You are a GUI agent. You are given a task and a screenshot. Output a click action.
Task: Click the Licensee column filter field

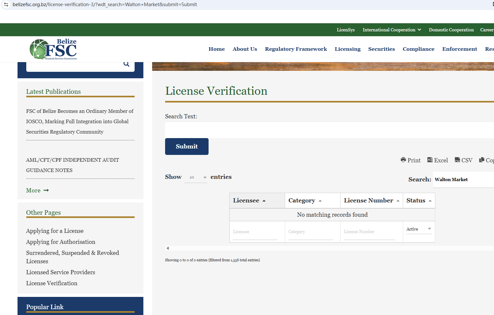point(255,232)
